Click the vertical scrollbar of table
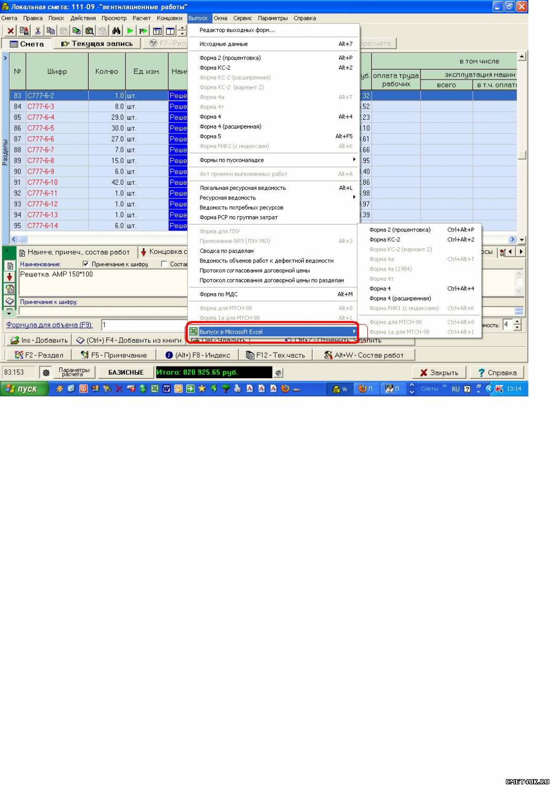The width and height of the screenshot is (552, 787). tap(522, 147)
